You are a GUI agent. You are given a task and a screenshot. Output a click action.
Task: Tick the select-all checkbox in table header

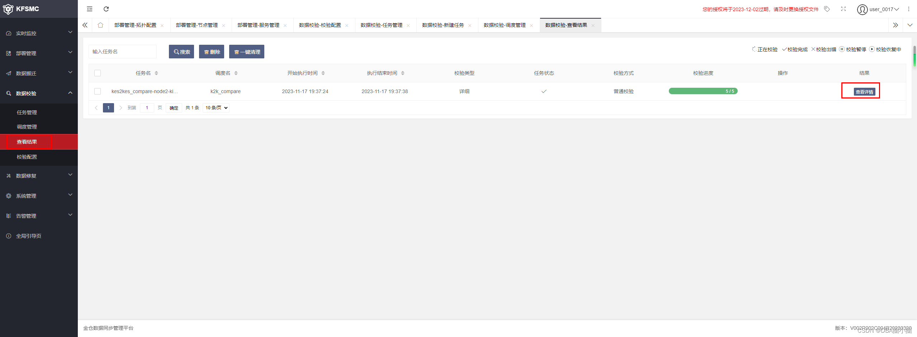pos(98,73)
